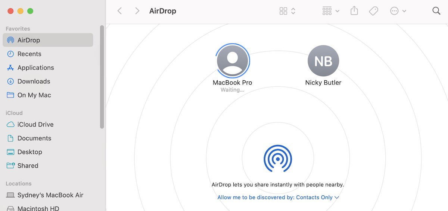Open the More actions ellipsis menu
Image resolution: width=448 pixels, height=211 pixels.
click(398, 11)
